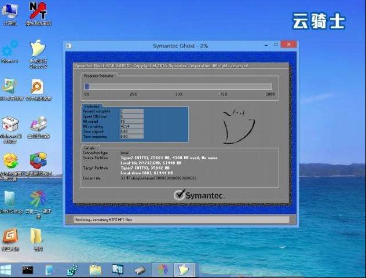
Task: Switch to the Ghost taskbar item
Action: (184, 270)
